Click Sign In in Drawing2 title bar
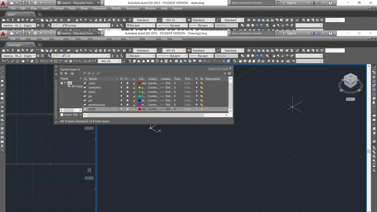Image resolution: width=377 pixels, height=212 pixels. click(x=291, y=33)
